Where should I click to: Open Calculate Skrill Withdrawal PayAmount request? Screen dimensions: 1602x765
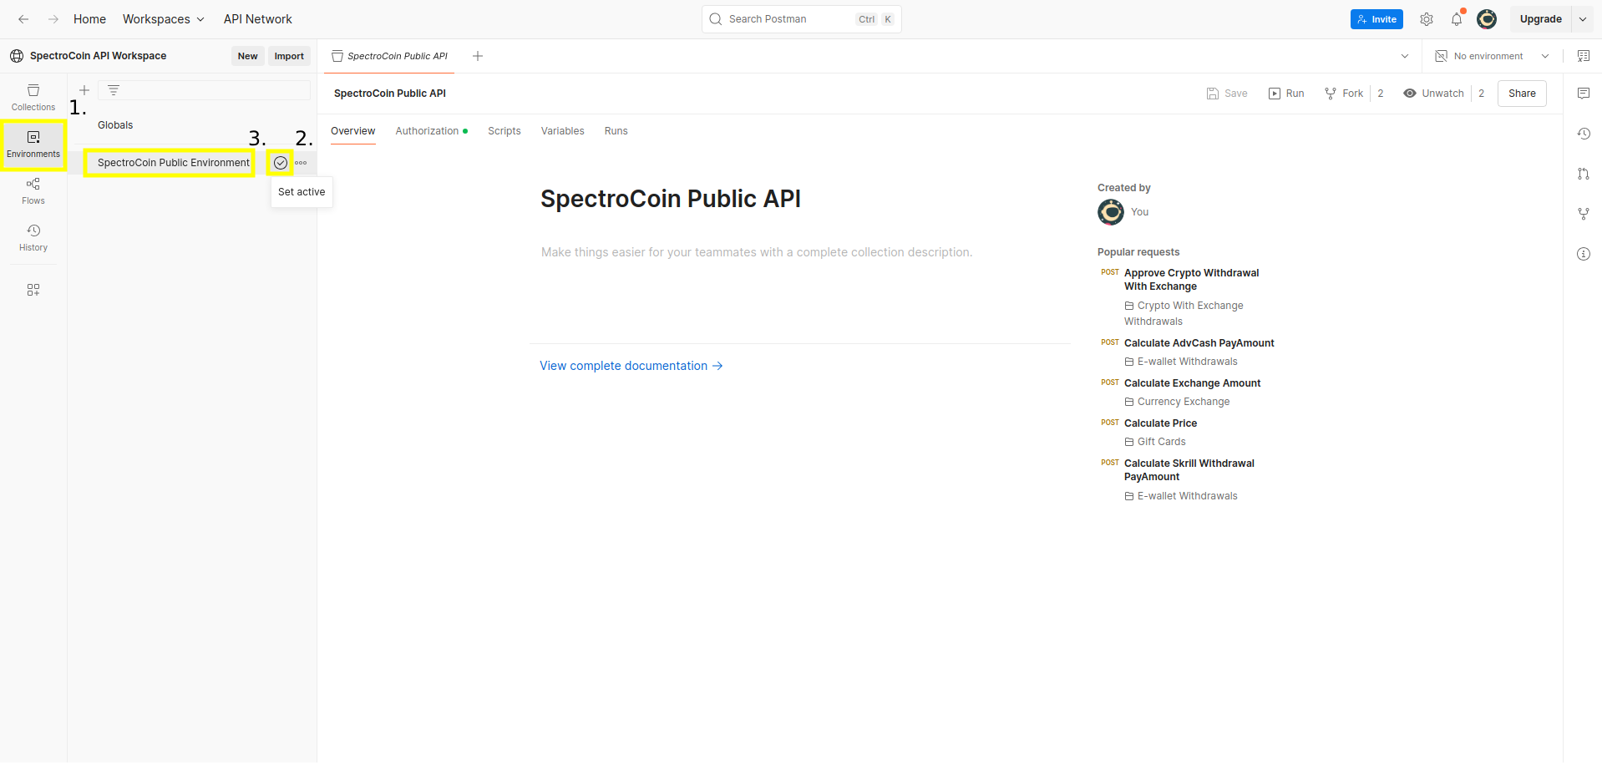1189,470
